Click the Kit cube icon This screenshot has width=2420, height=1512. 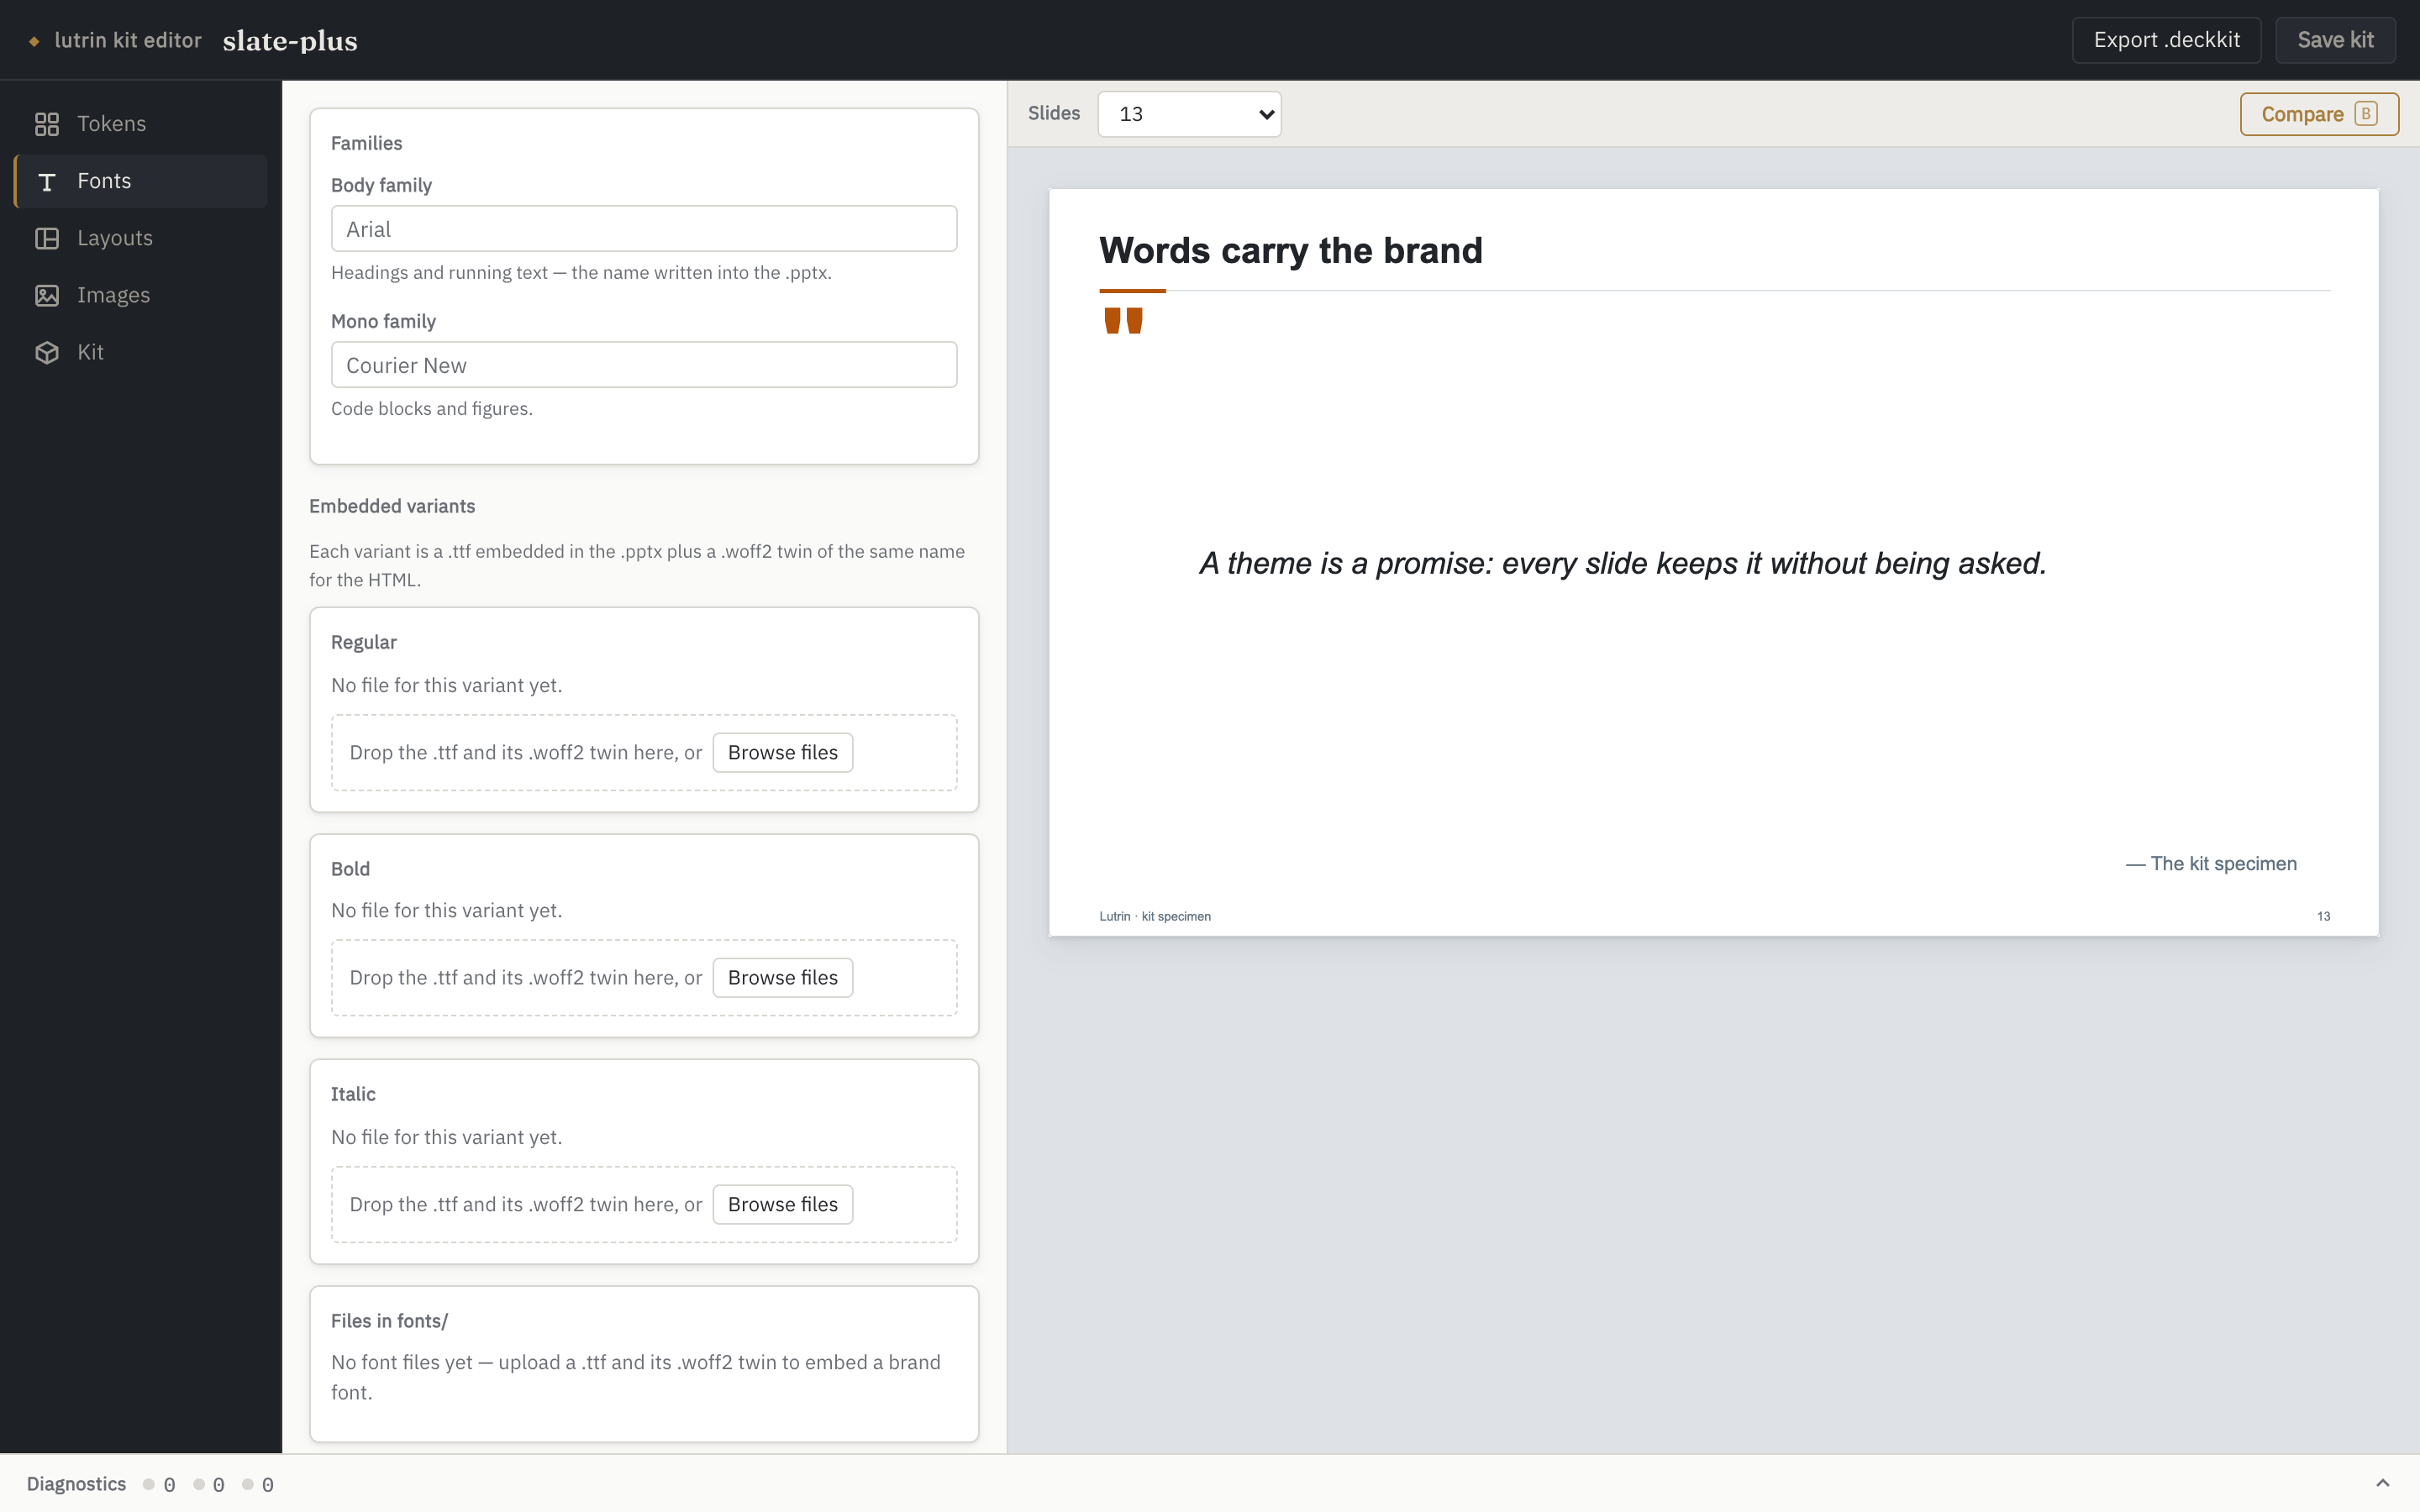[47, 352]
